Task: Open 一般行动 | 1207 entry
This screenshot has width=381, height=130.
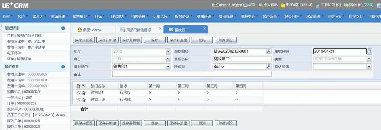Action: pos(20,98)
